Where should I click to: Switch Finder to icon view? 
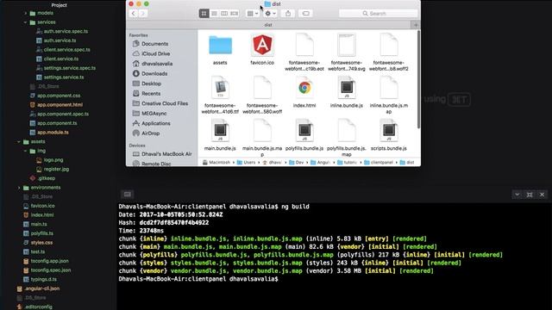click(x=204, y=14)
